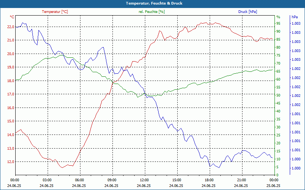The width and height of the screenshot is (305, 190).
Task: Click the 17,0 temperature axis label
Action: pos(11,94)
